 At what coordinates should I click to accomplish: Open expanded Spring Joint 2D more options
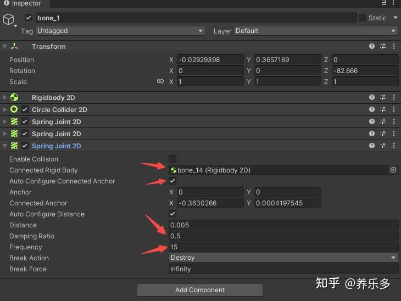click(x=394, y=146)
